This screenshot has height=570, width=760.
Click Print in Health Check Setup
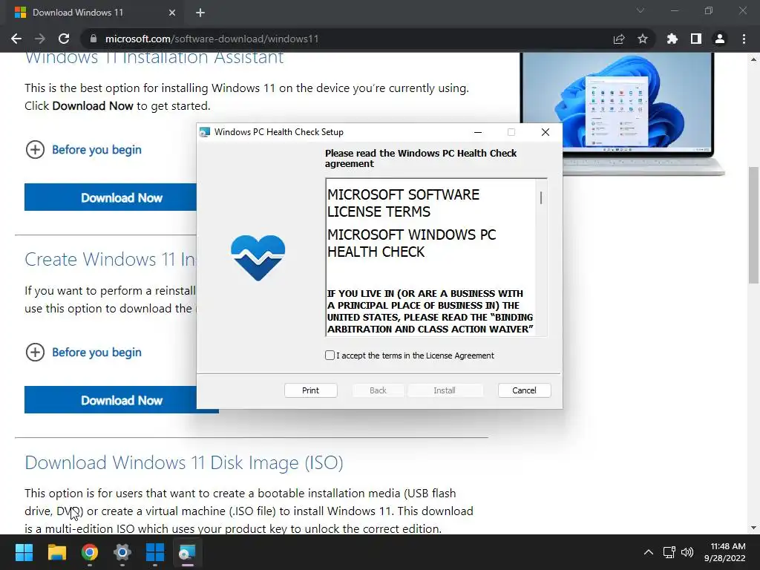click(311, 390)
